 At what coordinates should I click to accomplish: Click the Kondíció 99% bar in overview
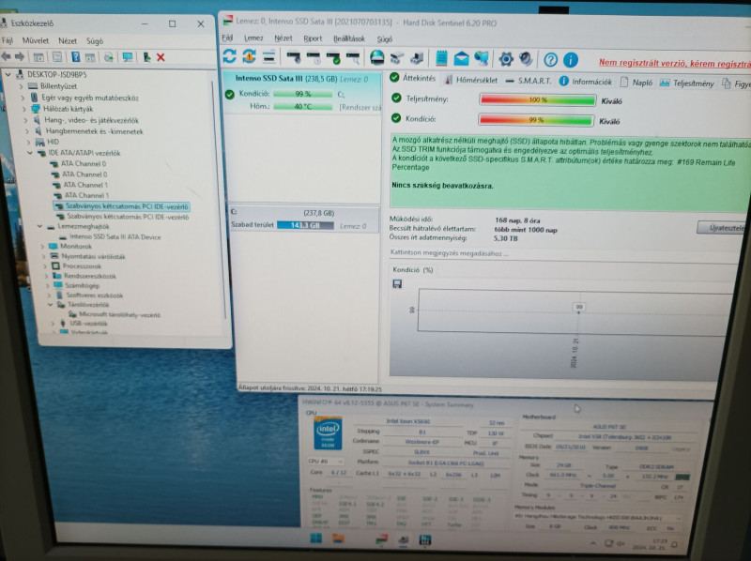(x=536, y=120)
